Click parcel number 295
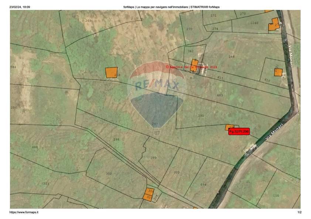Screen dimensions: 311x219 [x=201, y=116]
